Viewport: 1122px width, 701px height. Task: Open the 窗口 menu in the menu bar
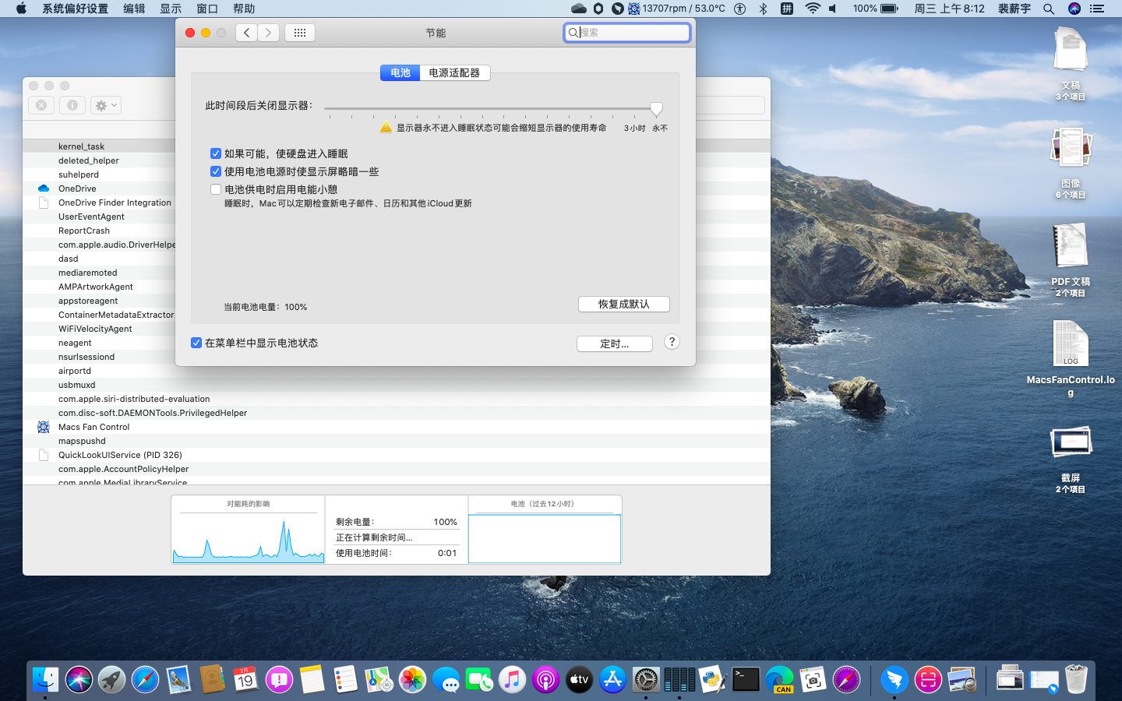[x=206, y=9]
